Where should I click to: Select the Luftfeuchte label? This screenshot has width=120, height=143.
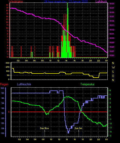(x=24, y=84)
